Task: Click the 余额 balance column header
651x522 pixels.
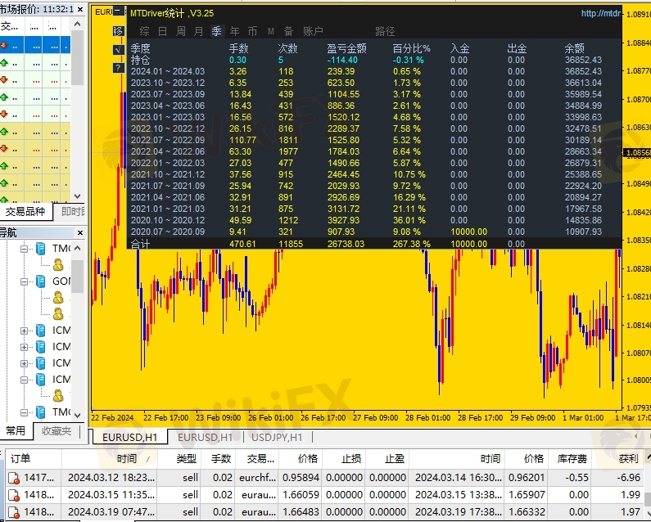Action: pos(575,48)
